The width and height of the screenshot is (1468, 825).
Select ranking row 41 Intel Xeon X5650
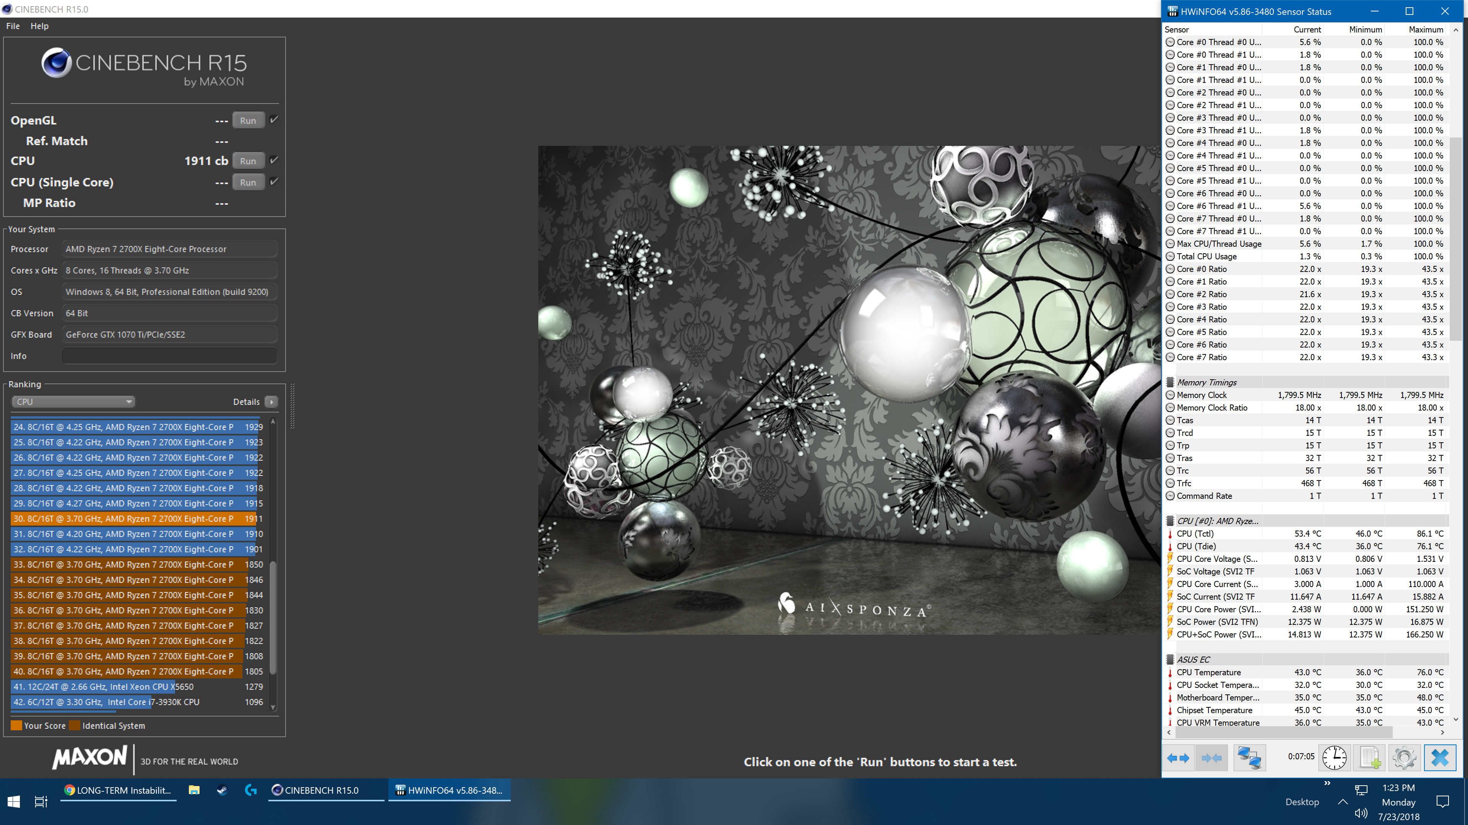coord(137,687)
